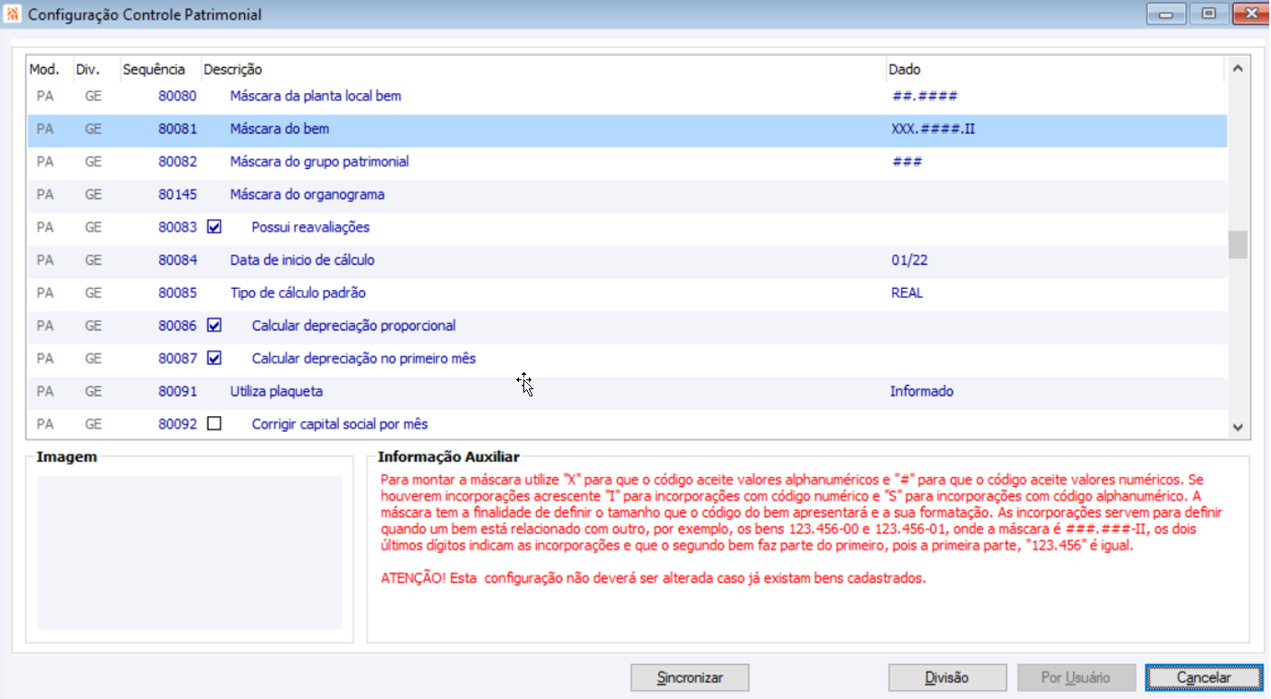Select the Máscara do organograma row
This screenshot has width=1271, height=699.
coord(627,194)
